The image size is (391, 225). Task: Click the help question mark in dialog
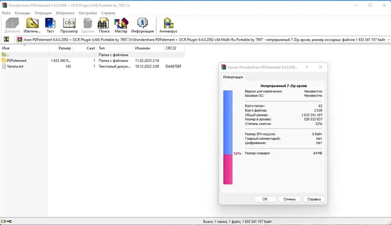307,67
